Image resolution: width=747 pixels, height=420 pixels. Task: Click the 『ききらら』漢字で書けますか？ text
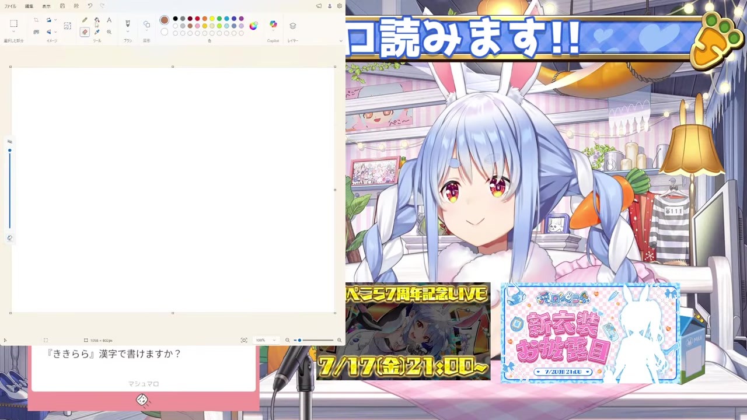coord(114,353)
